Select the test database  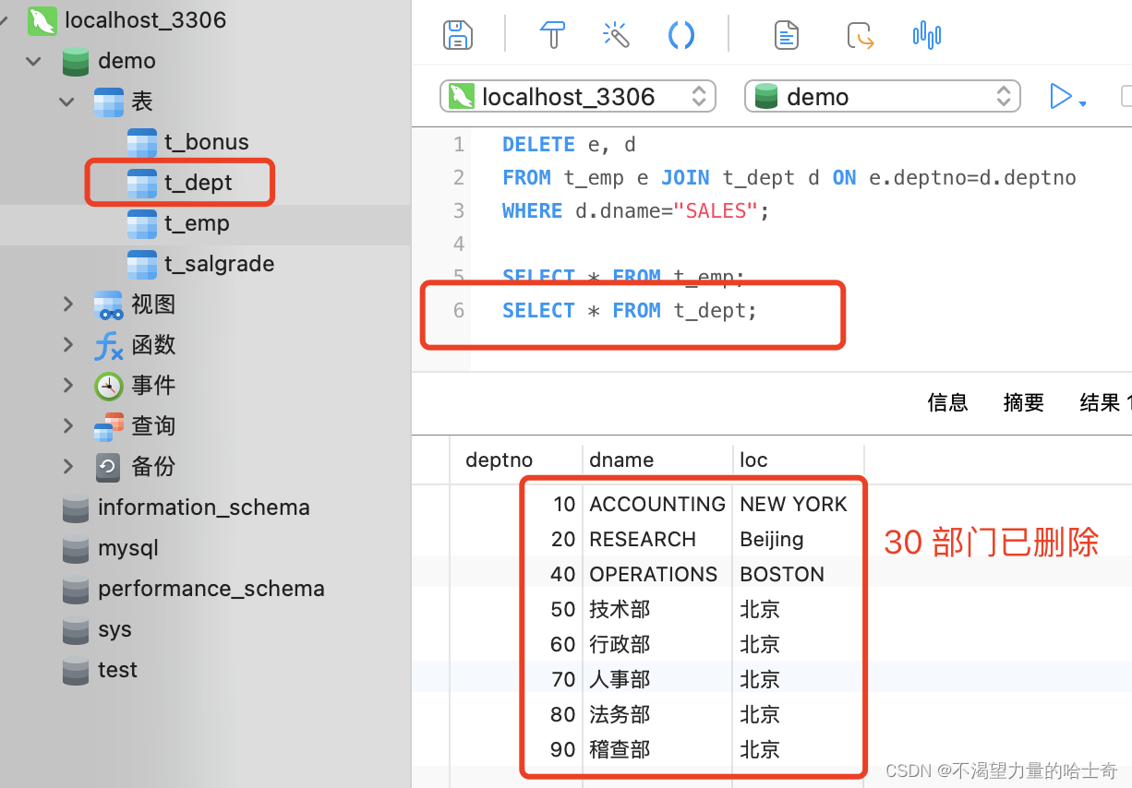coord(117,670)
